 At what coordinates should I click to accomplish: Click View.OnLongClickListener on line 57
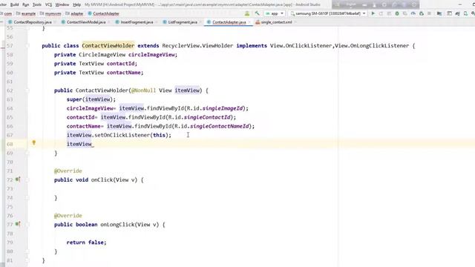[372, 46]
